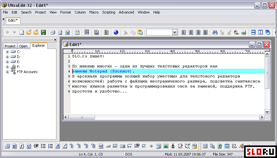Click status bar 'Ln 4, Col. 1, C0'

91,154
